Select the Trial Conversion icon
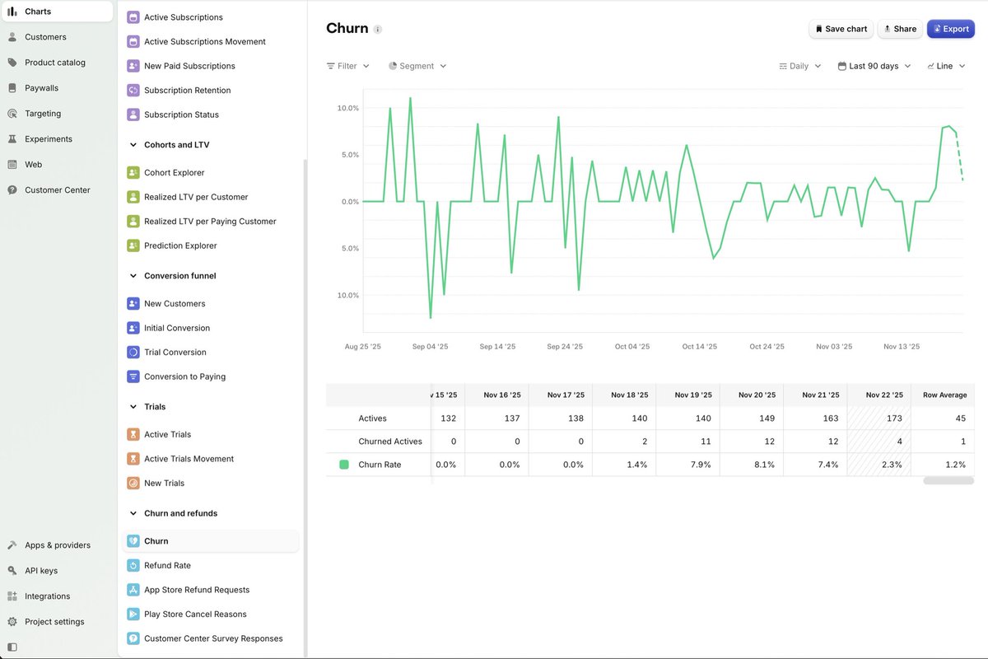Image resolution: width=988 pixels, height=659 pixels. [x=133, y=352]
